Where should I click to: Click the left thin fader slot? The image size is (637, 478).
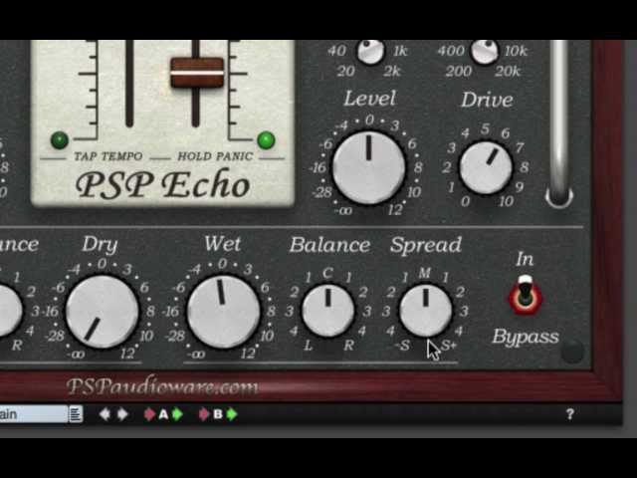129,84
